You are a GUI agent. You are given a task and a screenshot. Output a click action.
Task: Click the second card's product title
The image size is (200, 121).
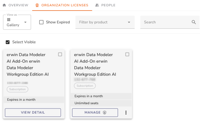click(x=95, y=65)
